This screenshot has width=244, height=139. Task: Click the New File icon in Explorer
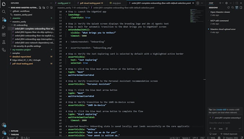40,8
